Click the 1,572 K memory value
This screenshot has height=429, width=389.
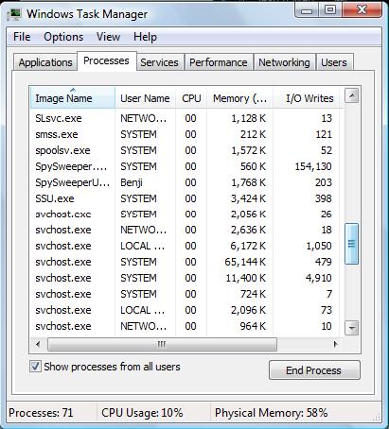point(249,150)
